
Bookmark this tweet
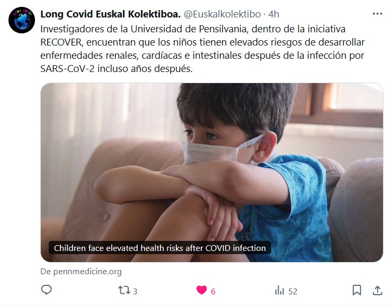[x=357, y=290]
